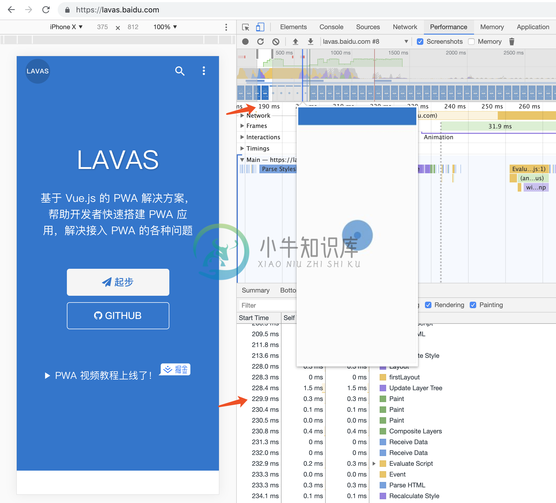Click reload and record profile icon
Viewport: 556px width, 503px height.
(x=260, y=42)
